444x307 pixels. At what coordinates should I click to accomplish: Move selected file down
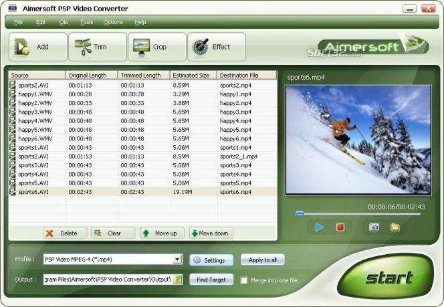(211, 233)
